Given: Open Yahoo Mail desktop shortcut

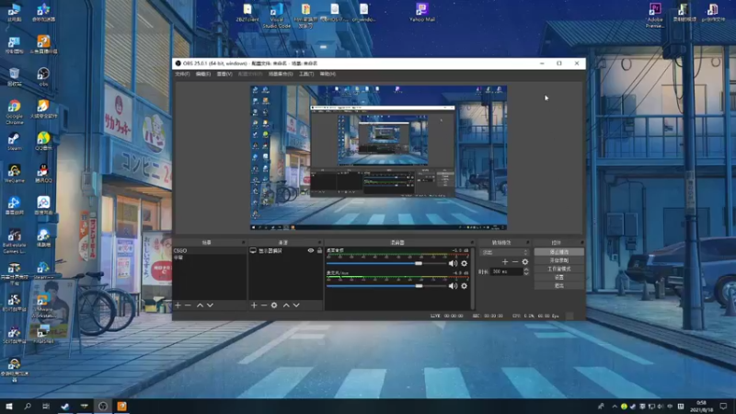Looking at the screenshot, I should coord(422,12).
